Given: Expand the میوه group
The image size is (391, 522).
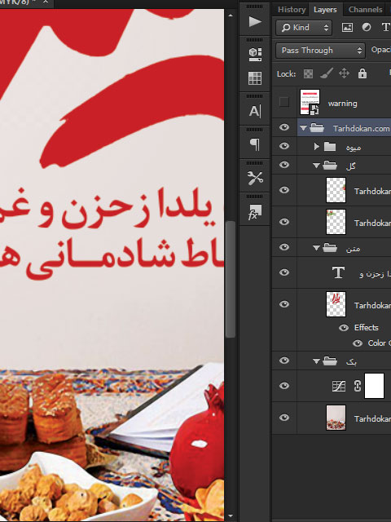Looking at the screenshot, I should 317,147.
